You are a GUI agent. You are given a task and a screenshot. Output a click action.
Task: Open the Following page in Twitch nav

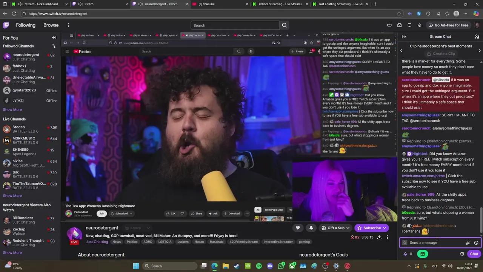[x=26, y=25]
